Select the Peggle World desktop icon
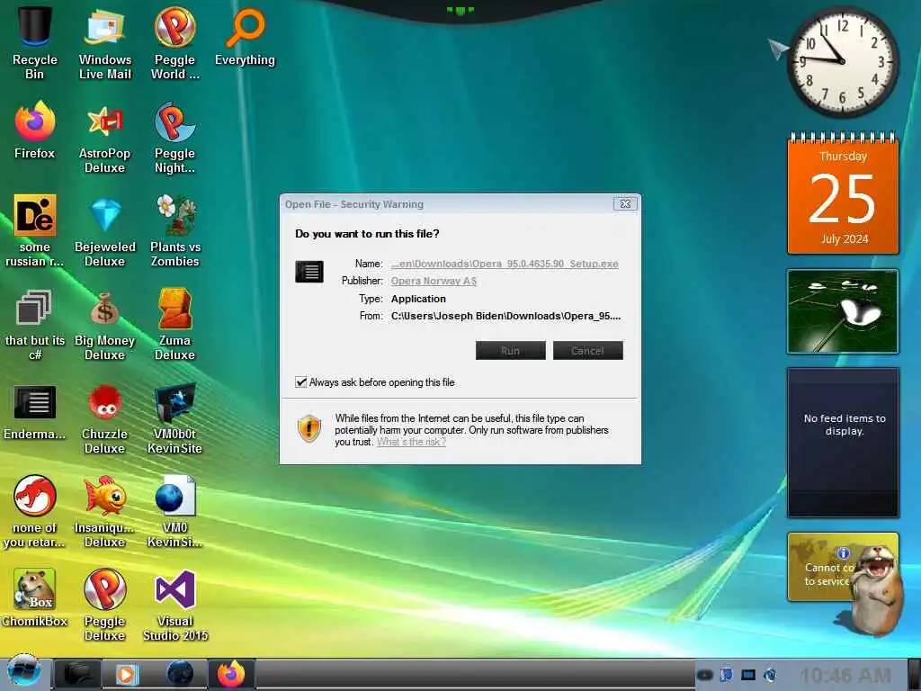Image resolution: width=921 pixels, height=691 pixels. (175, 42)
